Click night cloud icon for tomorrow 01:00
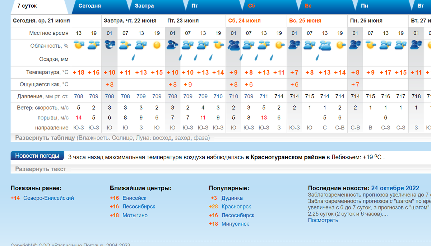Screen dimensions: 431x246 point(109,45)
